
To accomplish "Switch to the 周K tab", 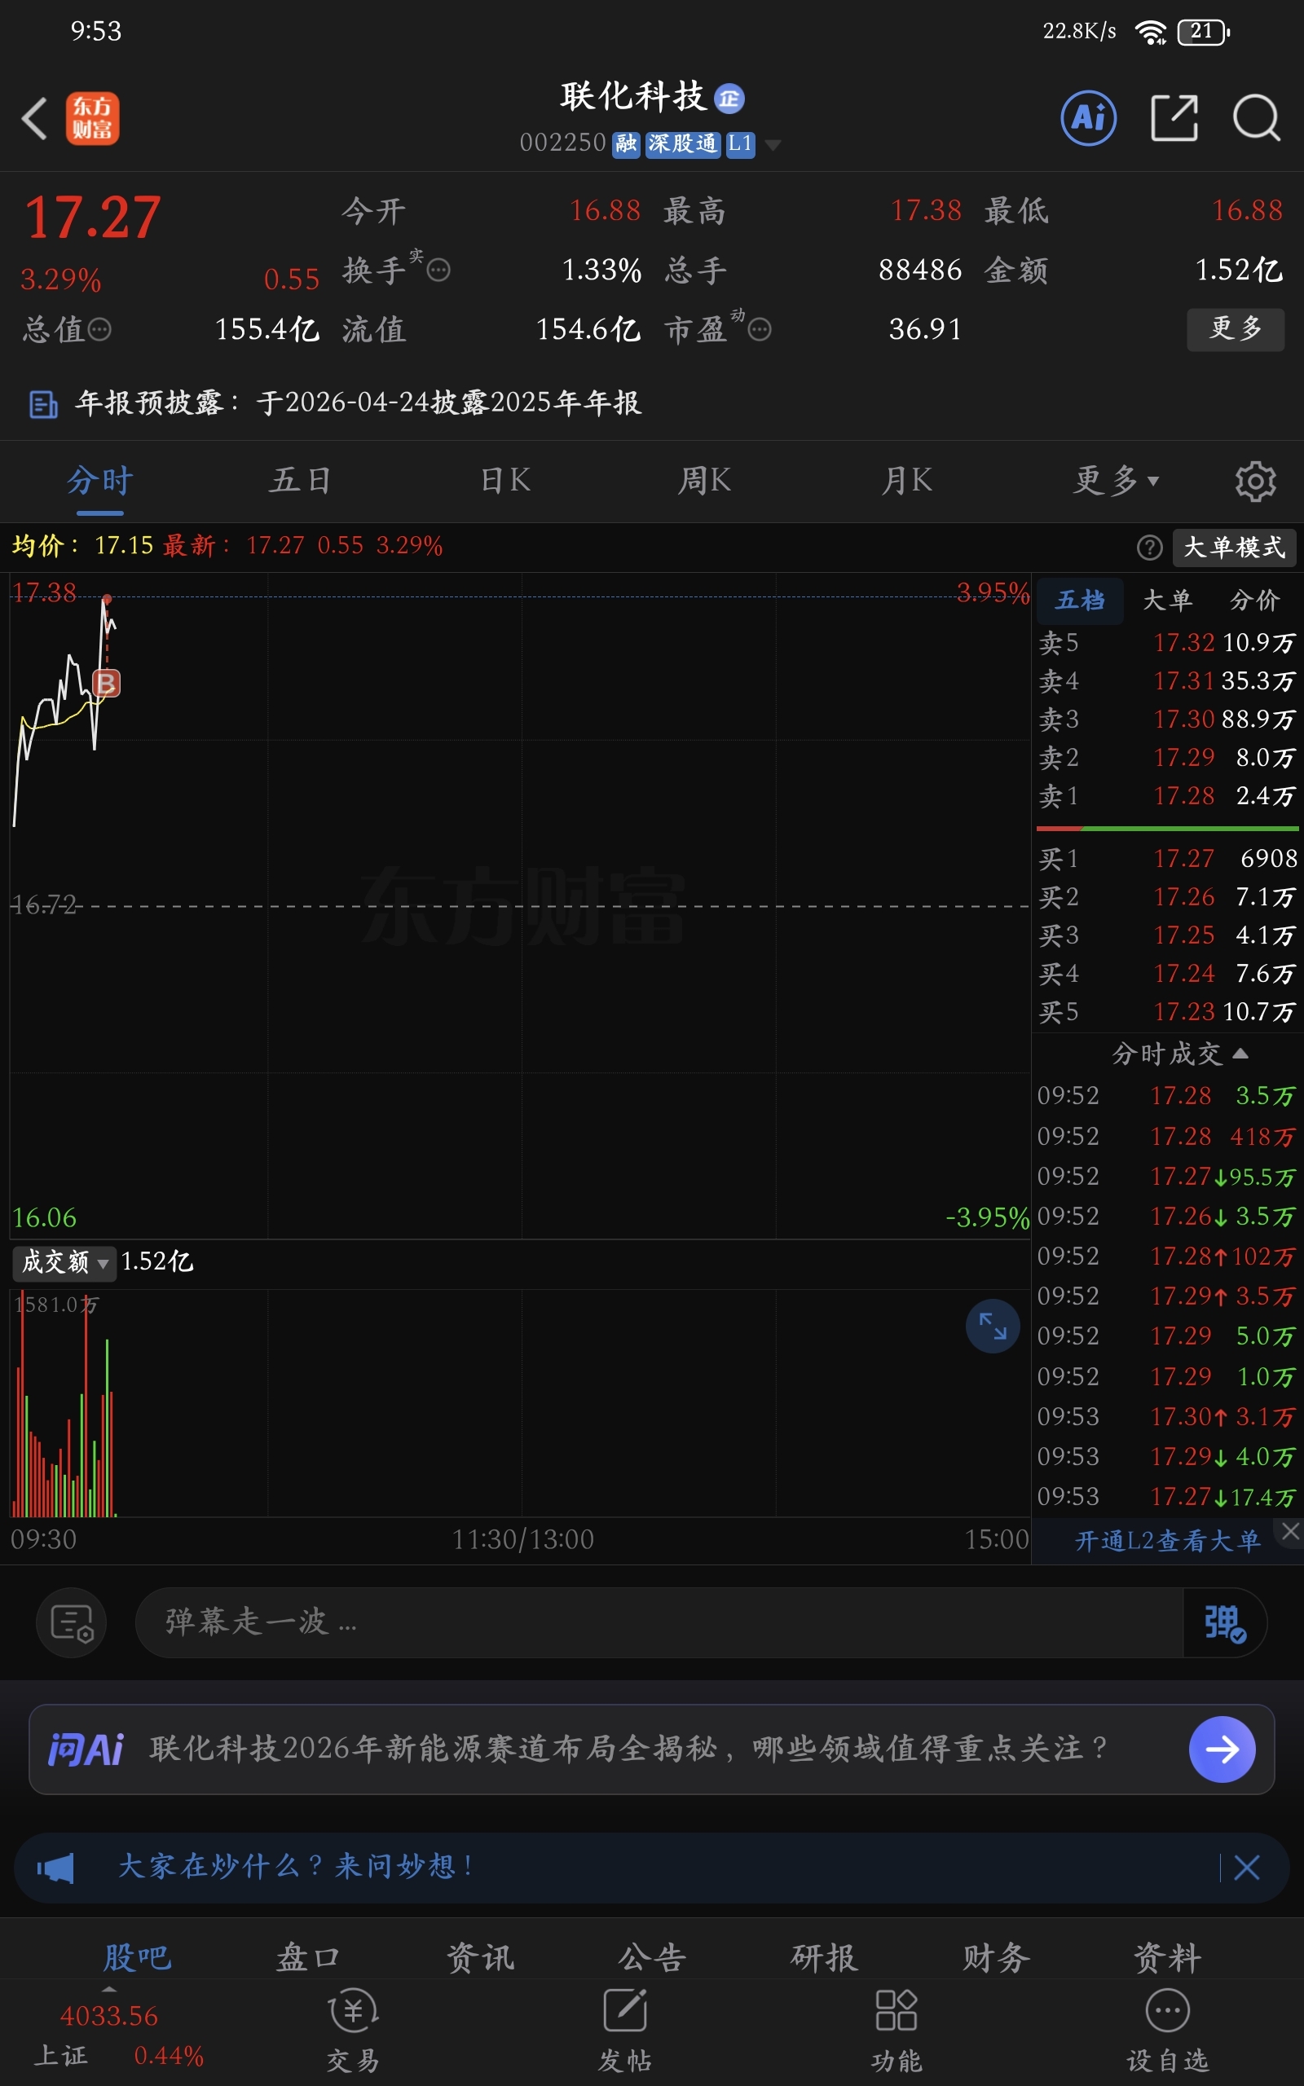I will click(705, 481).
